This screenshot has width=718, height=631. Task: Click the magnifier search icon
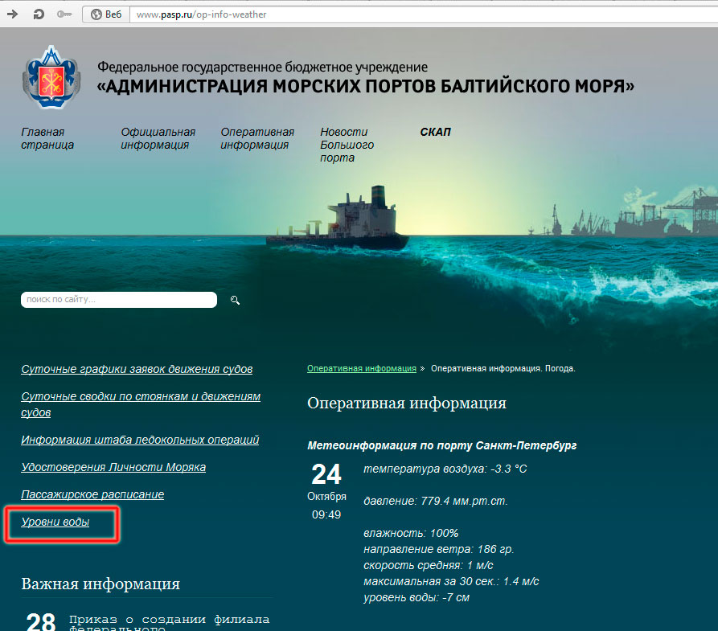tap(235, 300)
